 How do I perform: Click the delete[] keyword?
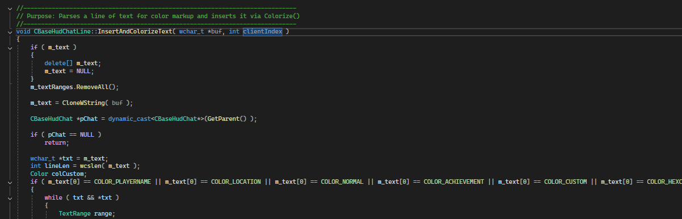58,63
